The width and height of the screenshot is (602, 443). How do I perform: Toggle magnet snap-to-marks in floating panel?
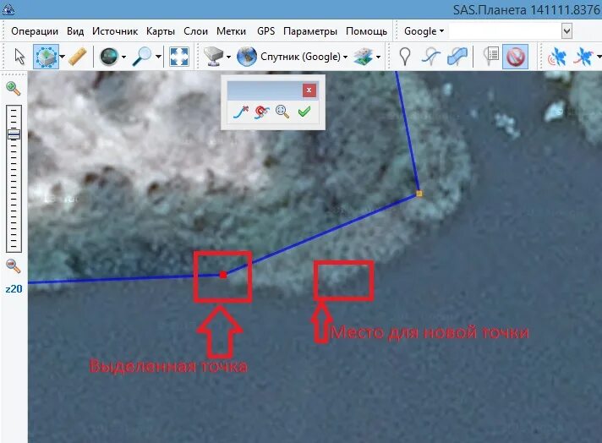(262, 112)
